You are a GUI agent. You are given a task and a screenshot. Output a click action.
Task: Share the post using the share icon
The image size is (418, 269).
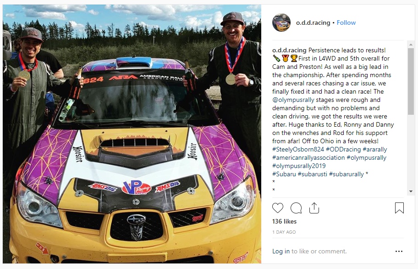coord(314,208)
